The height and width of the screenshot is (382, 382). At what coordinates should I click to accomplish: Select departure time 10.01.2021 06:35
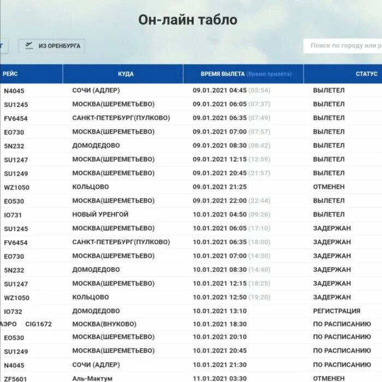click(x=220, y=242)
